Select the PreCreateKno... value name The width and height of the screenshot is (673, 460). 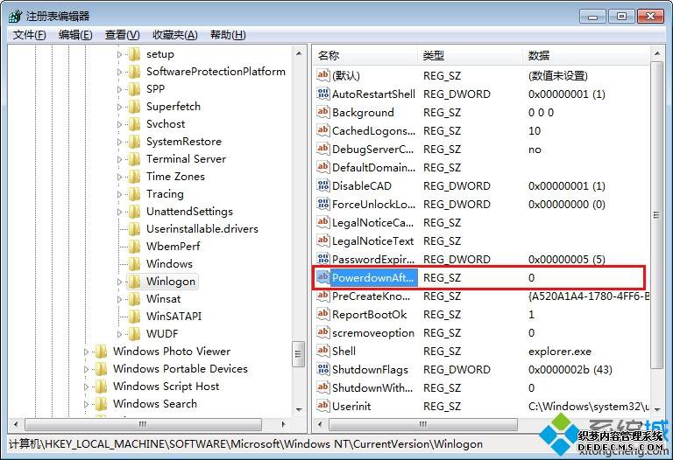click(x=371, y=296)
